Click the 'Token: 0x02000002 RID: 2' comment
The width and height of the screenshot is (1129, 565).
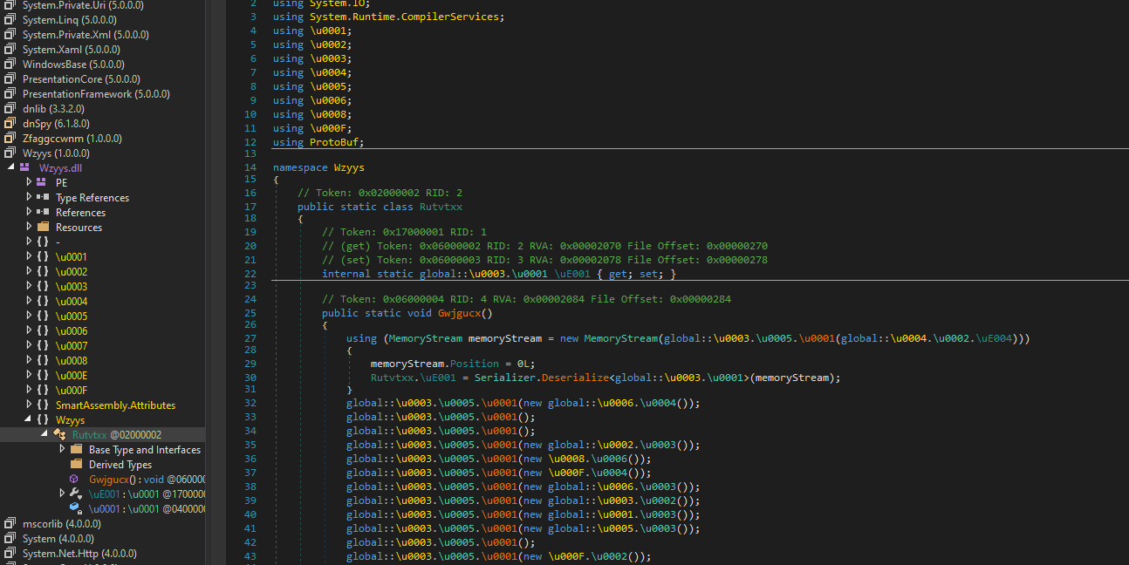(x=380, y=193)
